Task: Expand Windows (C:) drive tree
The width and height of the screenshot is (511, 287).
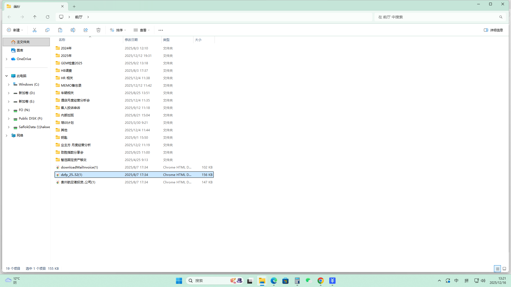Action: point(9,85)
